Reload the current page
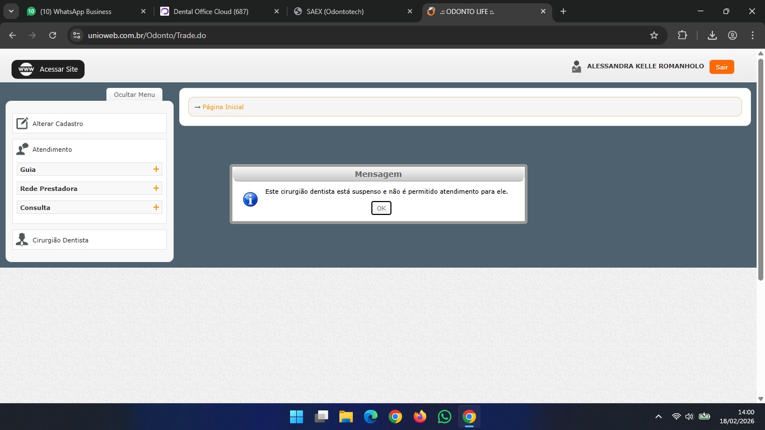 pyautogui.click(x=53, y=35)
